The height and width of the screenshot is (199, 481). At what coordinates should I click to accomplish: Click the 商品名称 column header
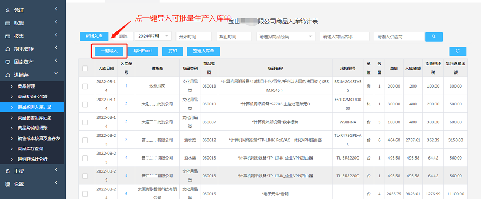(275, 68)
